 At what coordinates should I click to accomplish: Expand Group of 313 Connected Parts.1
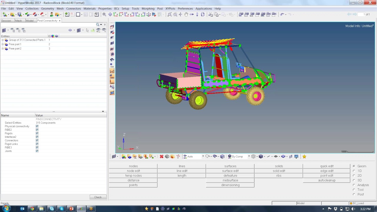click(x=3, y=40)
